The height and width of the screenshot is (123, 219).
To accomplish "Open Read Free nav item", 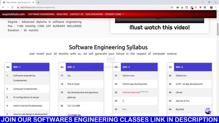I will (x=62, y=14).
